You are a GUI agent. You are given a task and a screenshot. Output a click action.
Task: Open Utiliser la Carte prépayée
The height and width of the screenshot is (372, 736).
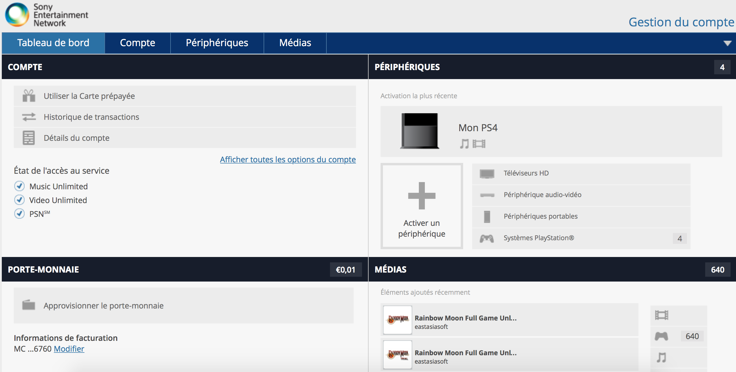tap(185, 96)
